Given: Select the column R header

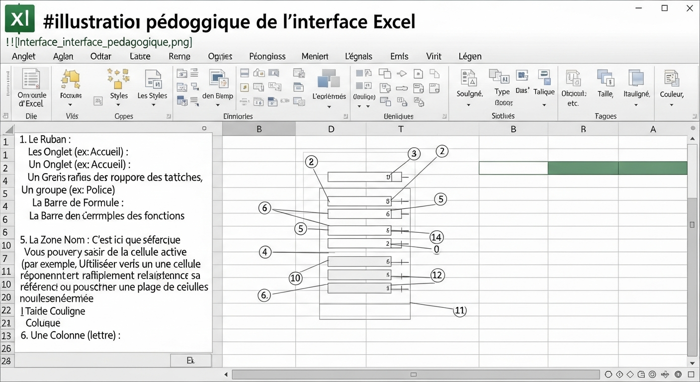Looking at the screenshot, I should point(583,129).
